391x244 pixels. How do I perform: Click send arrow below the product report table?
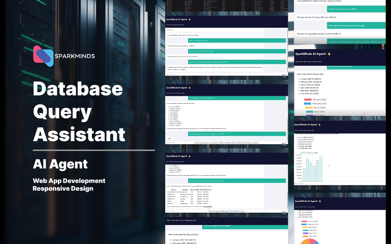286,211
